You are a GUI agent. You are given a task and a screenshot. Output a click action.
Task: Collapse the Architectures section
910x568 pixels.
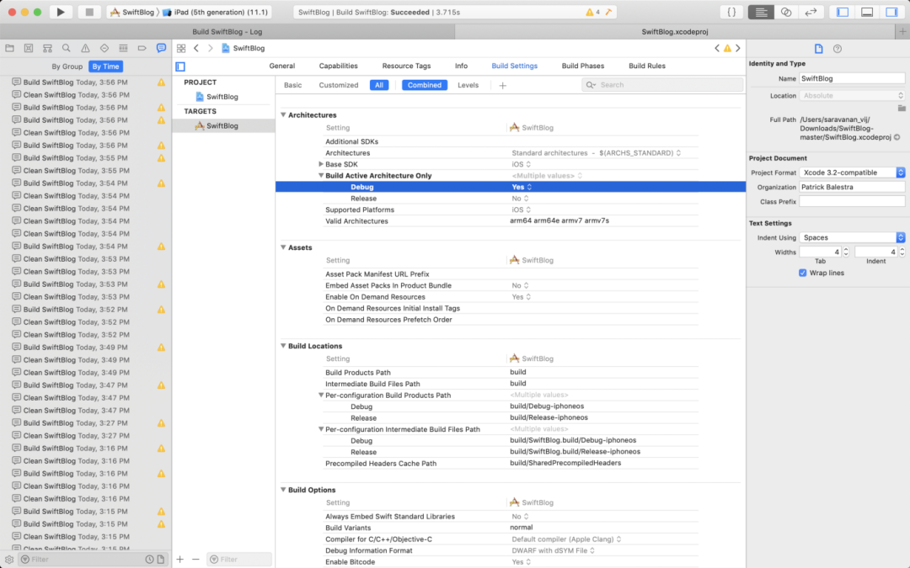click(x=283, y=114)
